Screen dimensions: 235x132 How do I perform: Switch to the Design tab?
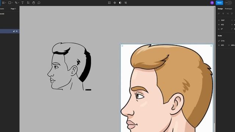click(220, 9)
